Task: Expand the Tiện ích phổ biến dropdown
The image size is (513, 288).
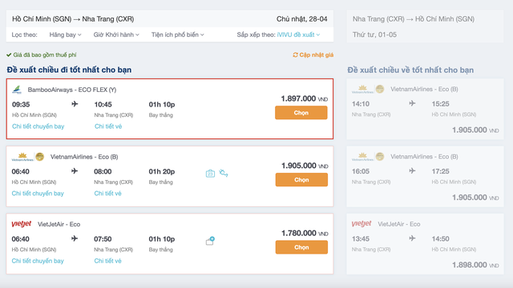Action: click(x=178, y=34)
